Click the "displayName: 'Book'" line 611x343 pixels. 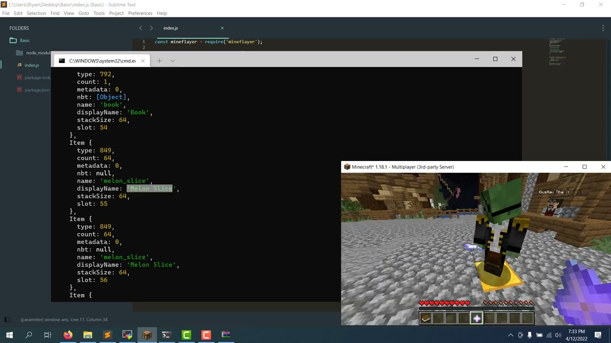tap(115, 112)
